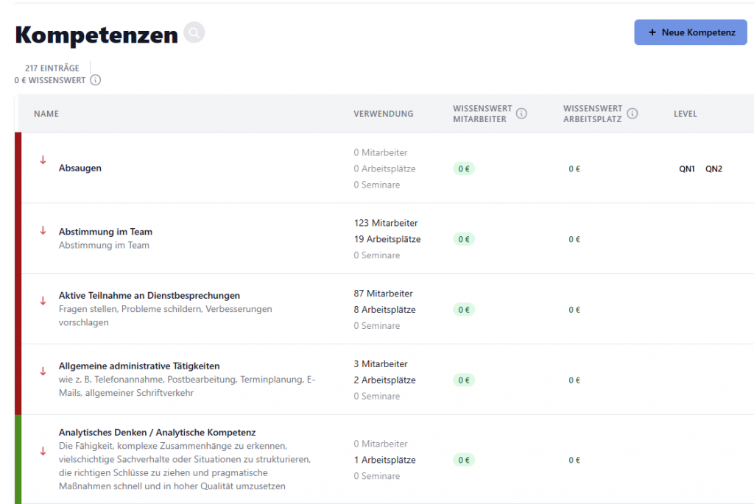Click red down arrow for Absaugen
Screen dimensions: 754x504
coord(43,160)
